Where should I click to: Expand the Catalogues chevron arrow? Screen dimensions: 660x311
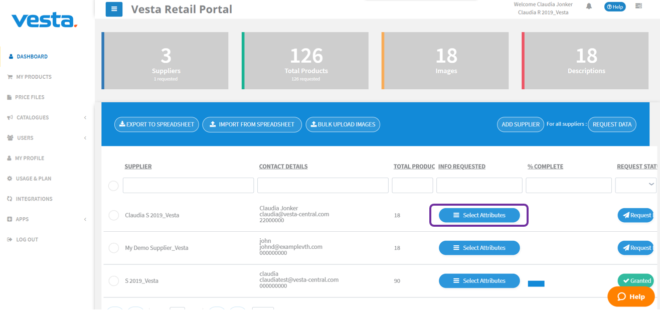point(85,117)
